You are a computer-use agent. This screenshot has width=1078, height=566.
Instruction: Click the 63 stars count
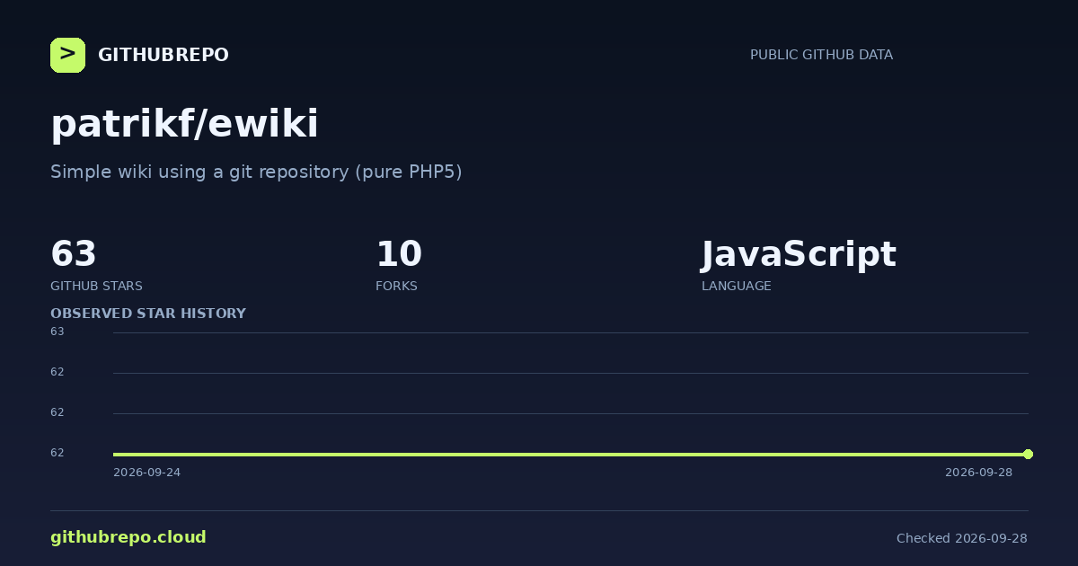[74, 254]
